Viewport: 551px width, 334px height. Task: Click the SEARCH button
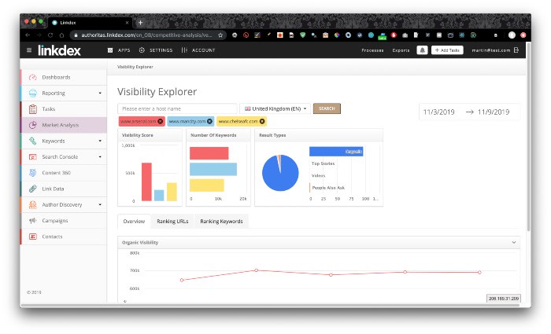pos(327,108)
